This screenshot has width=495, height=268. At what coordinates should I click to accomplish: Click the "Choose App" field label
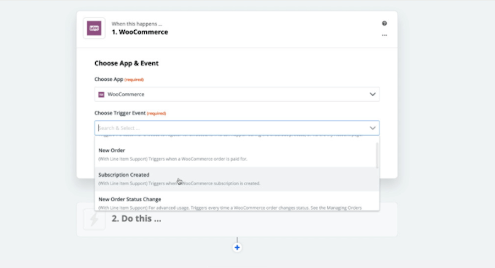(x=109, y=79)
